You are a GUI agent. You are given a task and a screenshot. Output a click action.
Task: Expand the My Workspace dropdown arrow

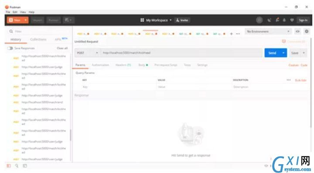coord(171,20)
